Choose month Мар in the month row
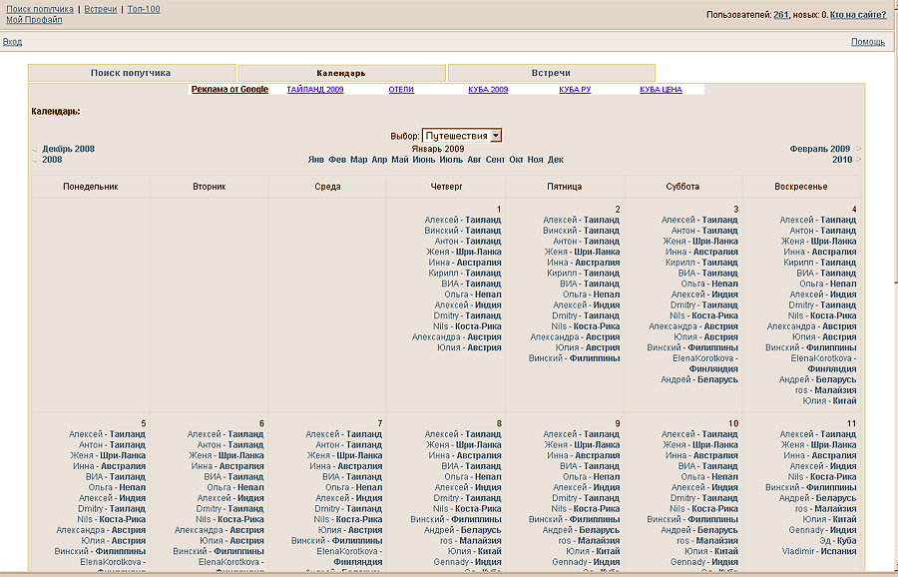 tap(358, 160)
